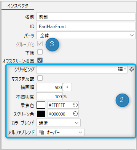Click the blue number 2 badge
Viewport: 137px width, 150px height.
click(x=122, y=100)
